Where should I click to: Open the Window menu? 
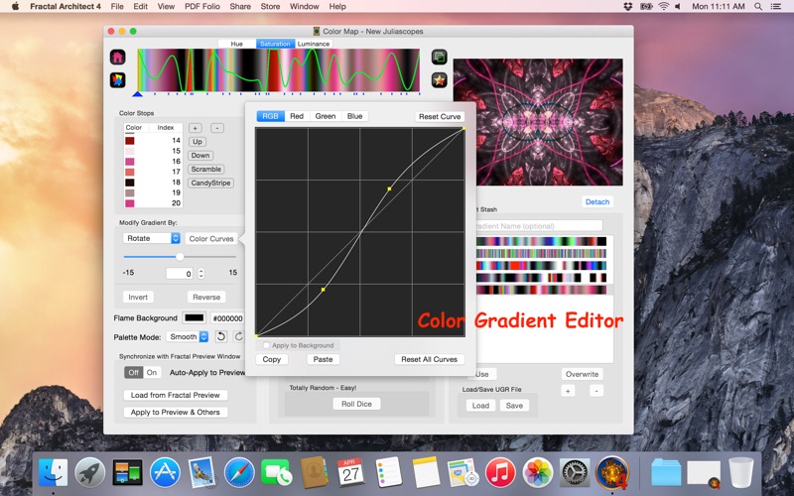[x=304, y=7]
